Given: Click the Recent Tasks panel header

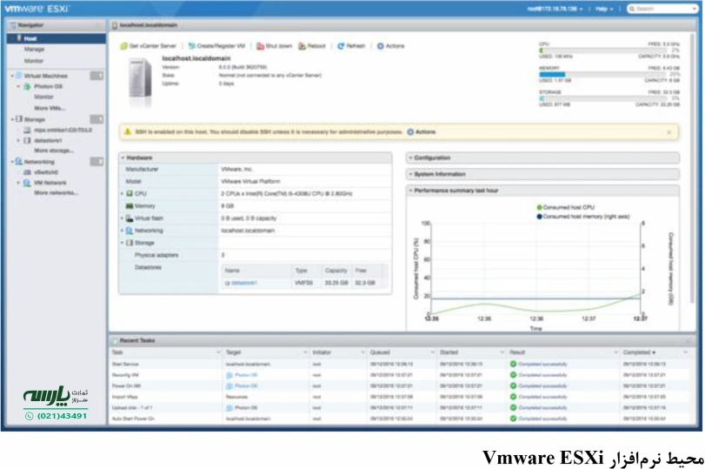Looking at the screenshot, I should tap(402, 341).
